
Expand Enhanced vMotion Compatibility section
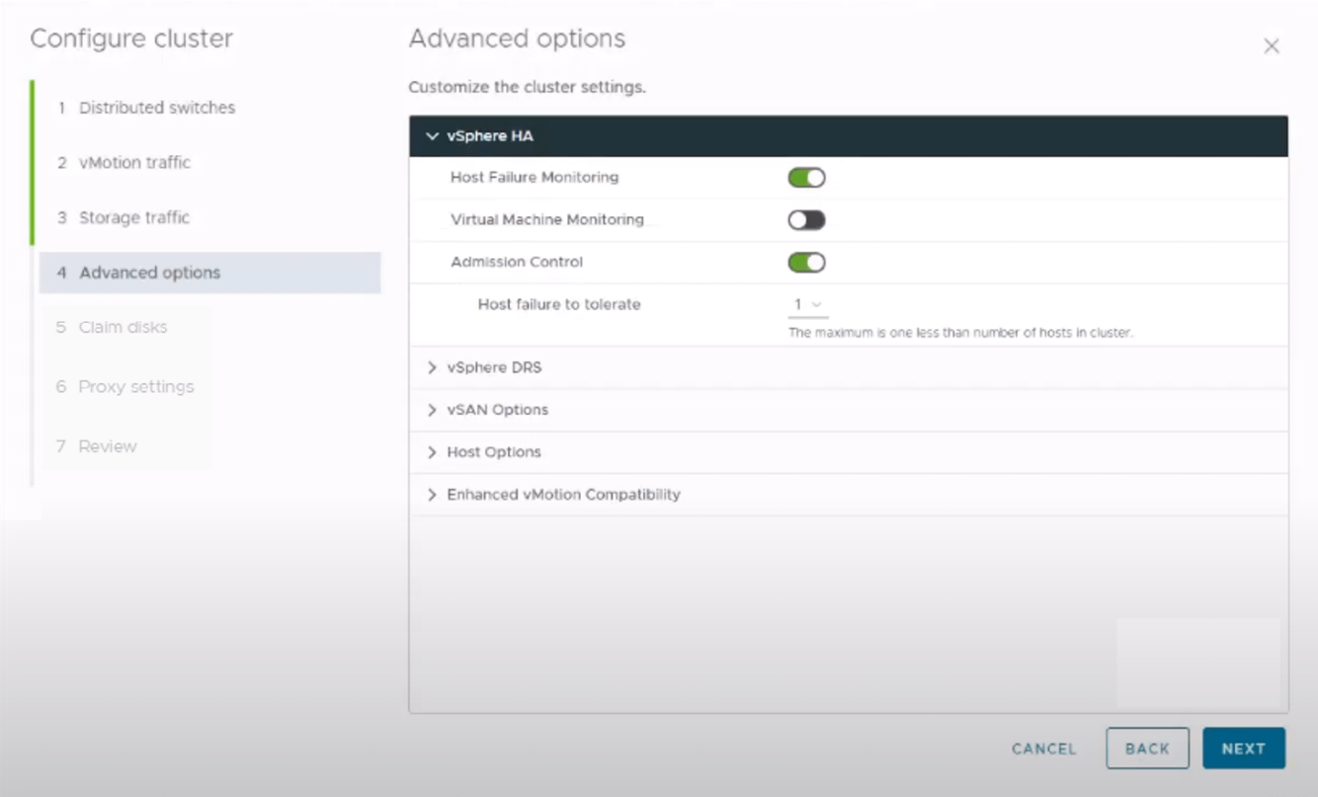pyautogui.click(x=849, y=495)
